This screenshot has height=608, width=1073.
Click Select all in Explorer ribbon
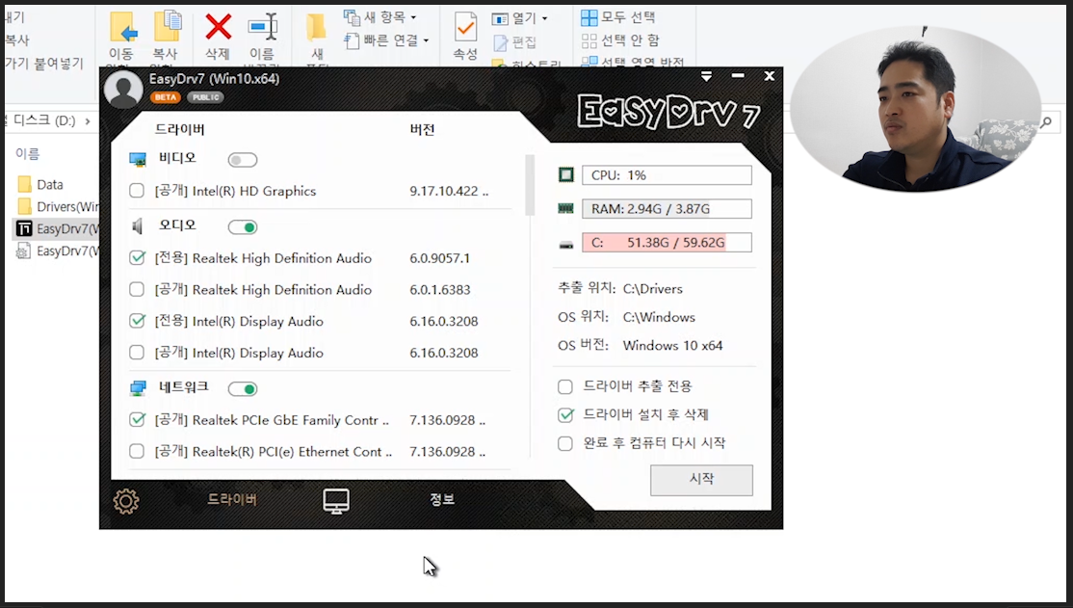coord(618,17)
